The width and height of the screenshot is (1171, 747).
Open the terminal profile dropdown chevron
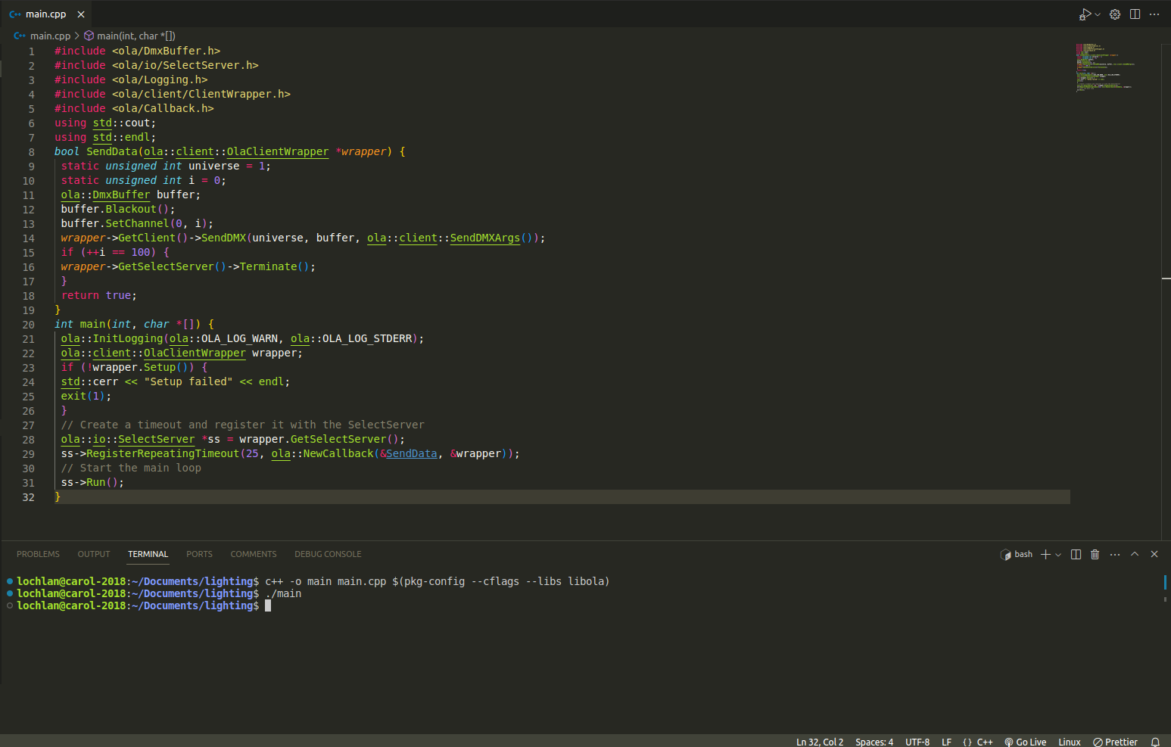1058,554
